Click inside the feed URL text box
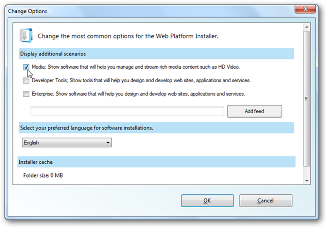 (127, 111)
